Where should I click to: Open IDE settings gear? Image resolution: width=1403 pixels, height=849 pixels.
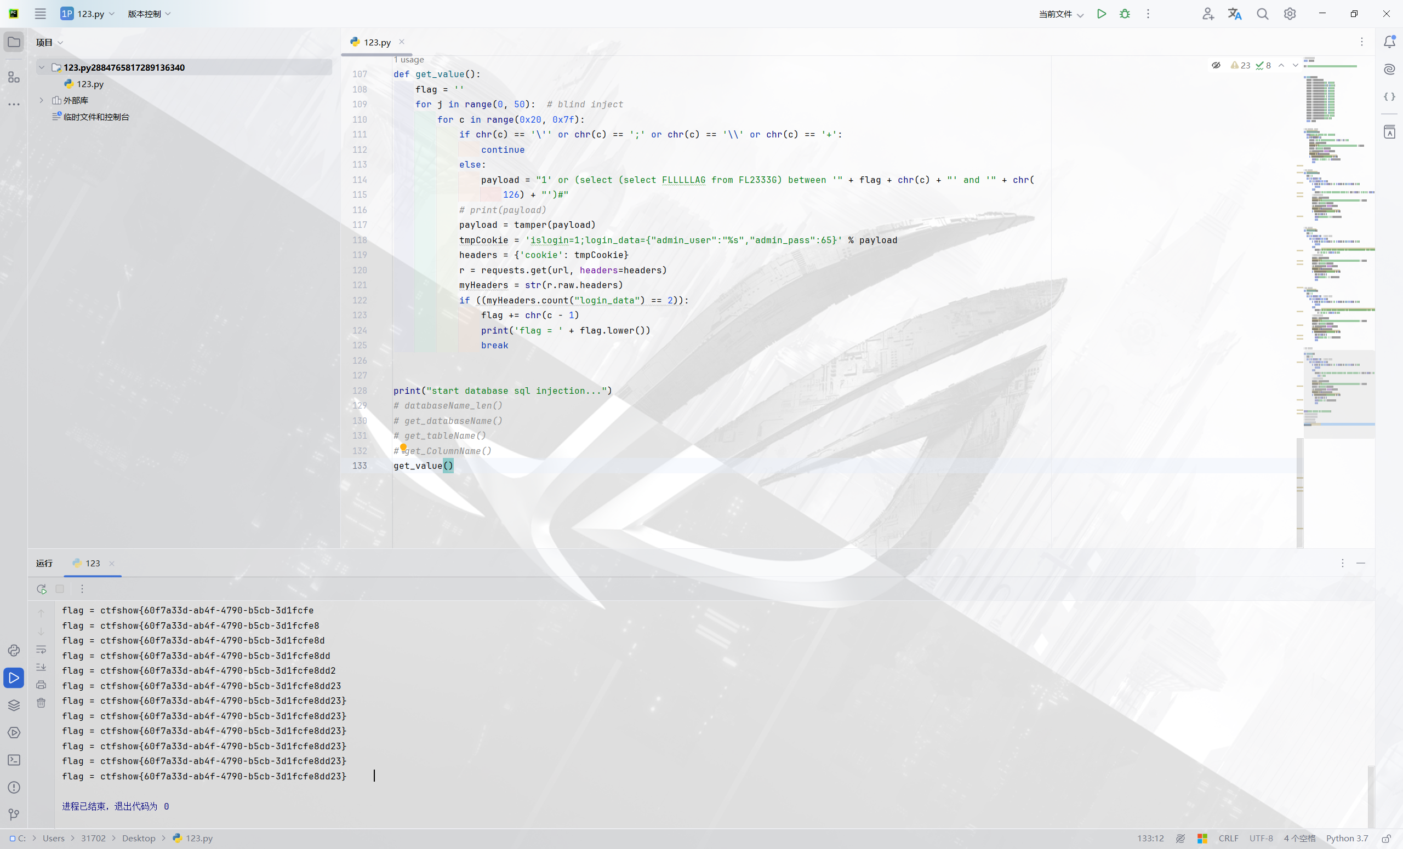point(1290,14)
